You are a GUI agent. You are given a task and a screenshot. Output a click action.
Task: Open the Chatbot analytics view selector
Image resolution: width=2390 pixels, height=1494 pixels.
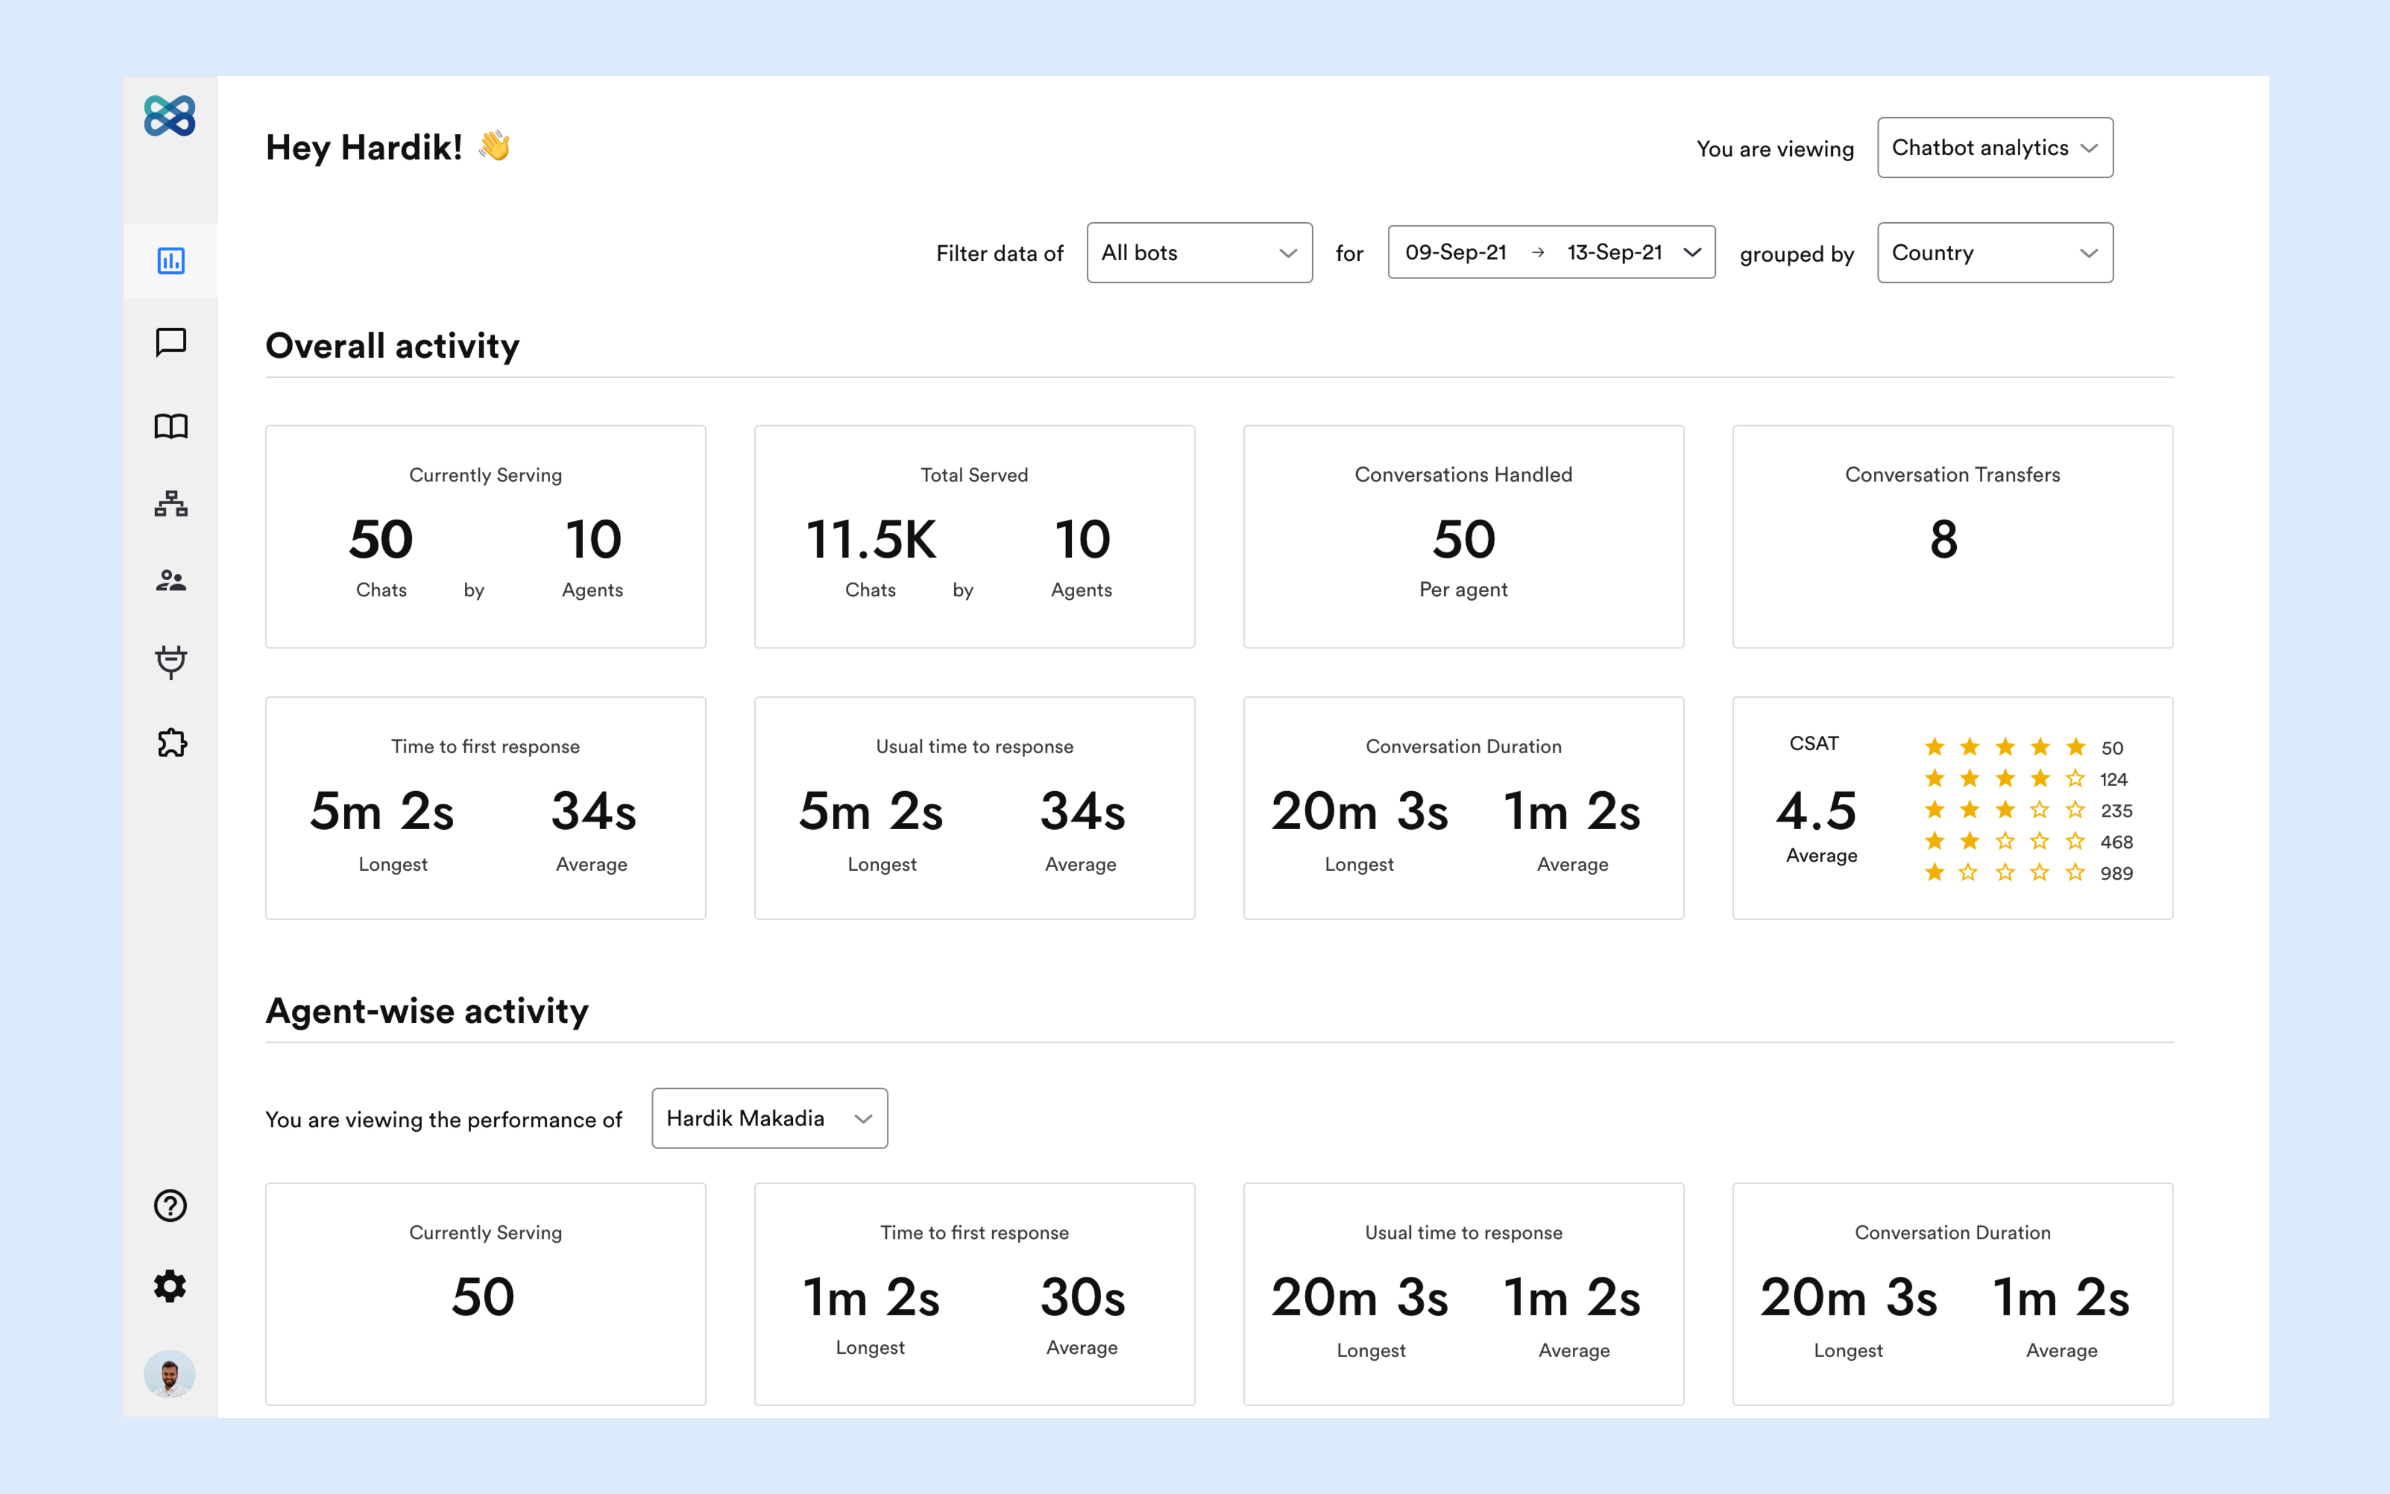pyautogui.click(x=1995, y=148)
